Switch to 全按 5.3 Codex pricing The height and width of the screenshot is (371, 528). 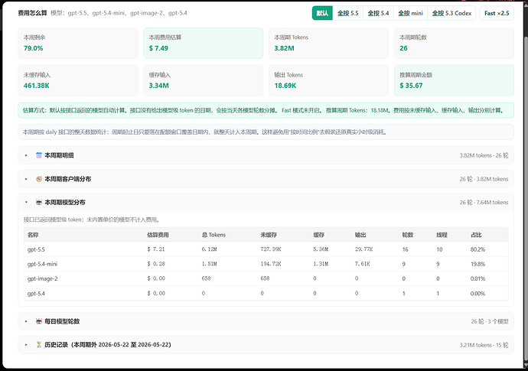[451, 13]
